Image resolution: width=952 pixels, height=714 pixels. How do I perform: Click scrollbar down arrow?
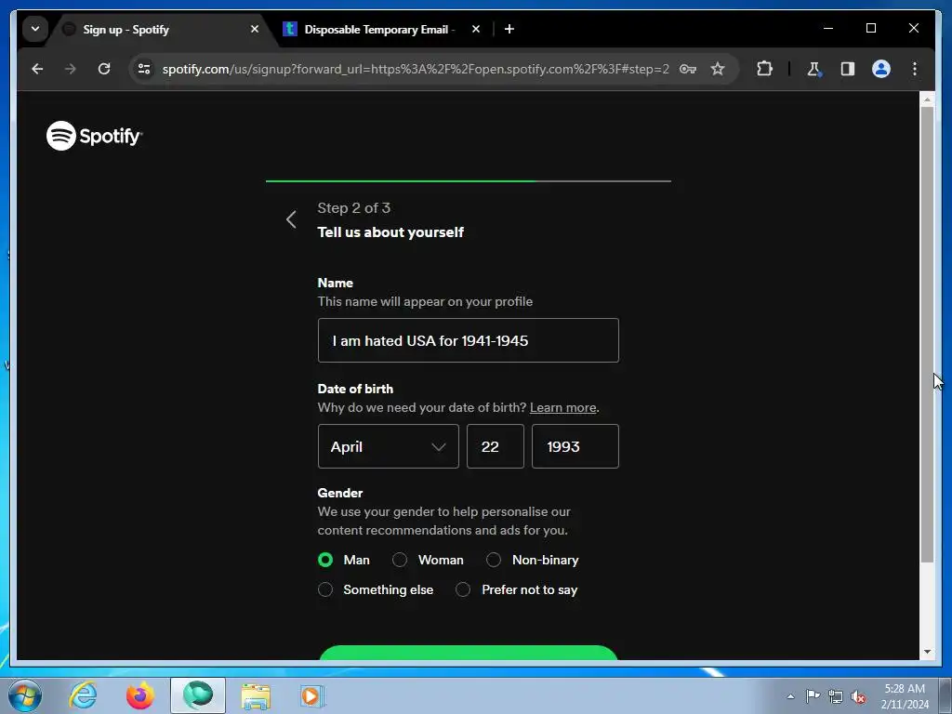pos(927,652)
